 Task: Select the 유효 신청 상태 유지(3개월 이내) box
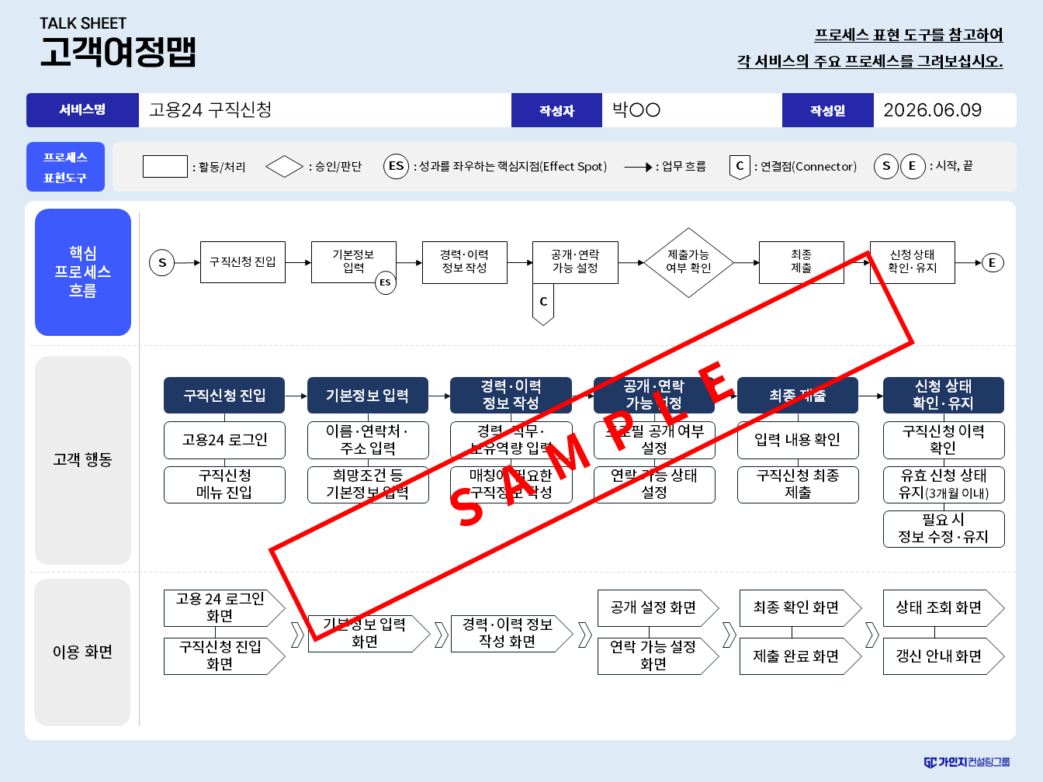(x=944, y=484)
